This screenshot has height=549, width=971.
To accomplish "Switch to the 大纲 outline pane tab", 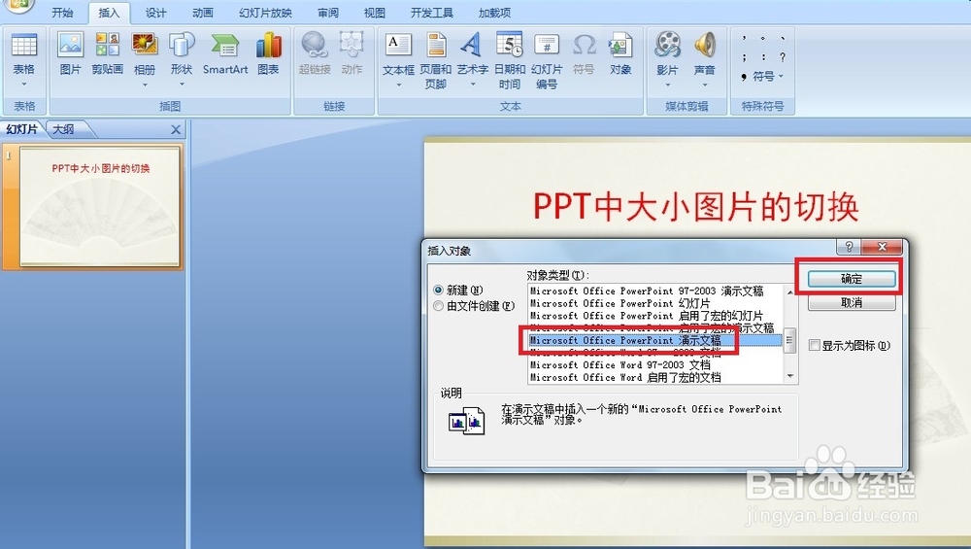I will (x=64, y=129).
